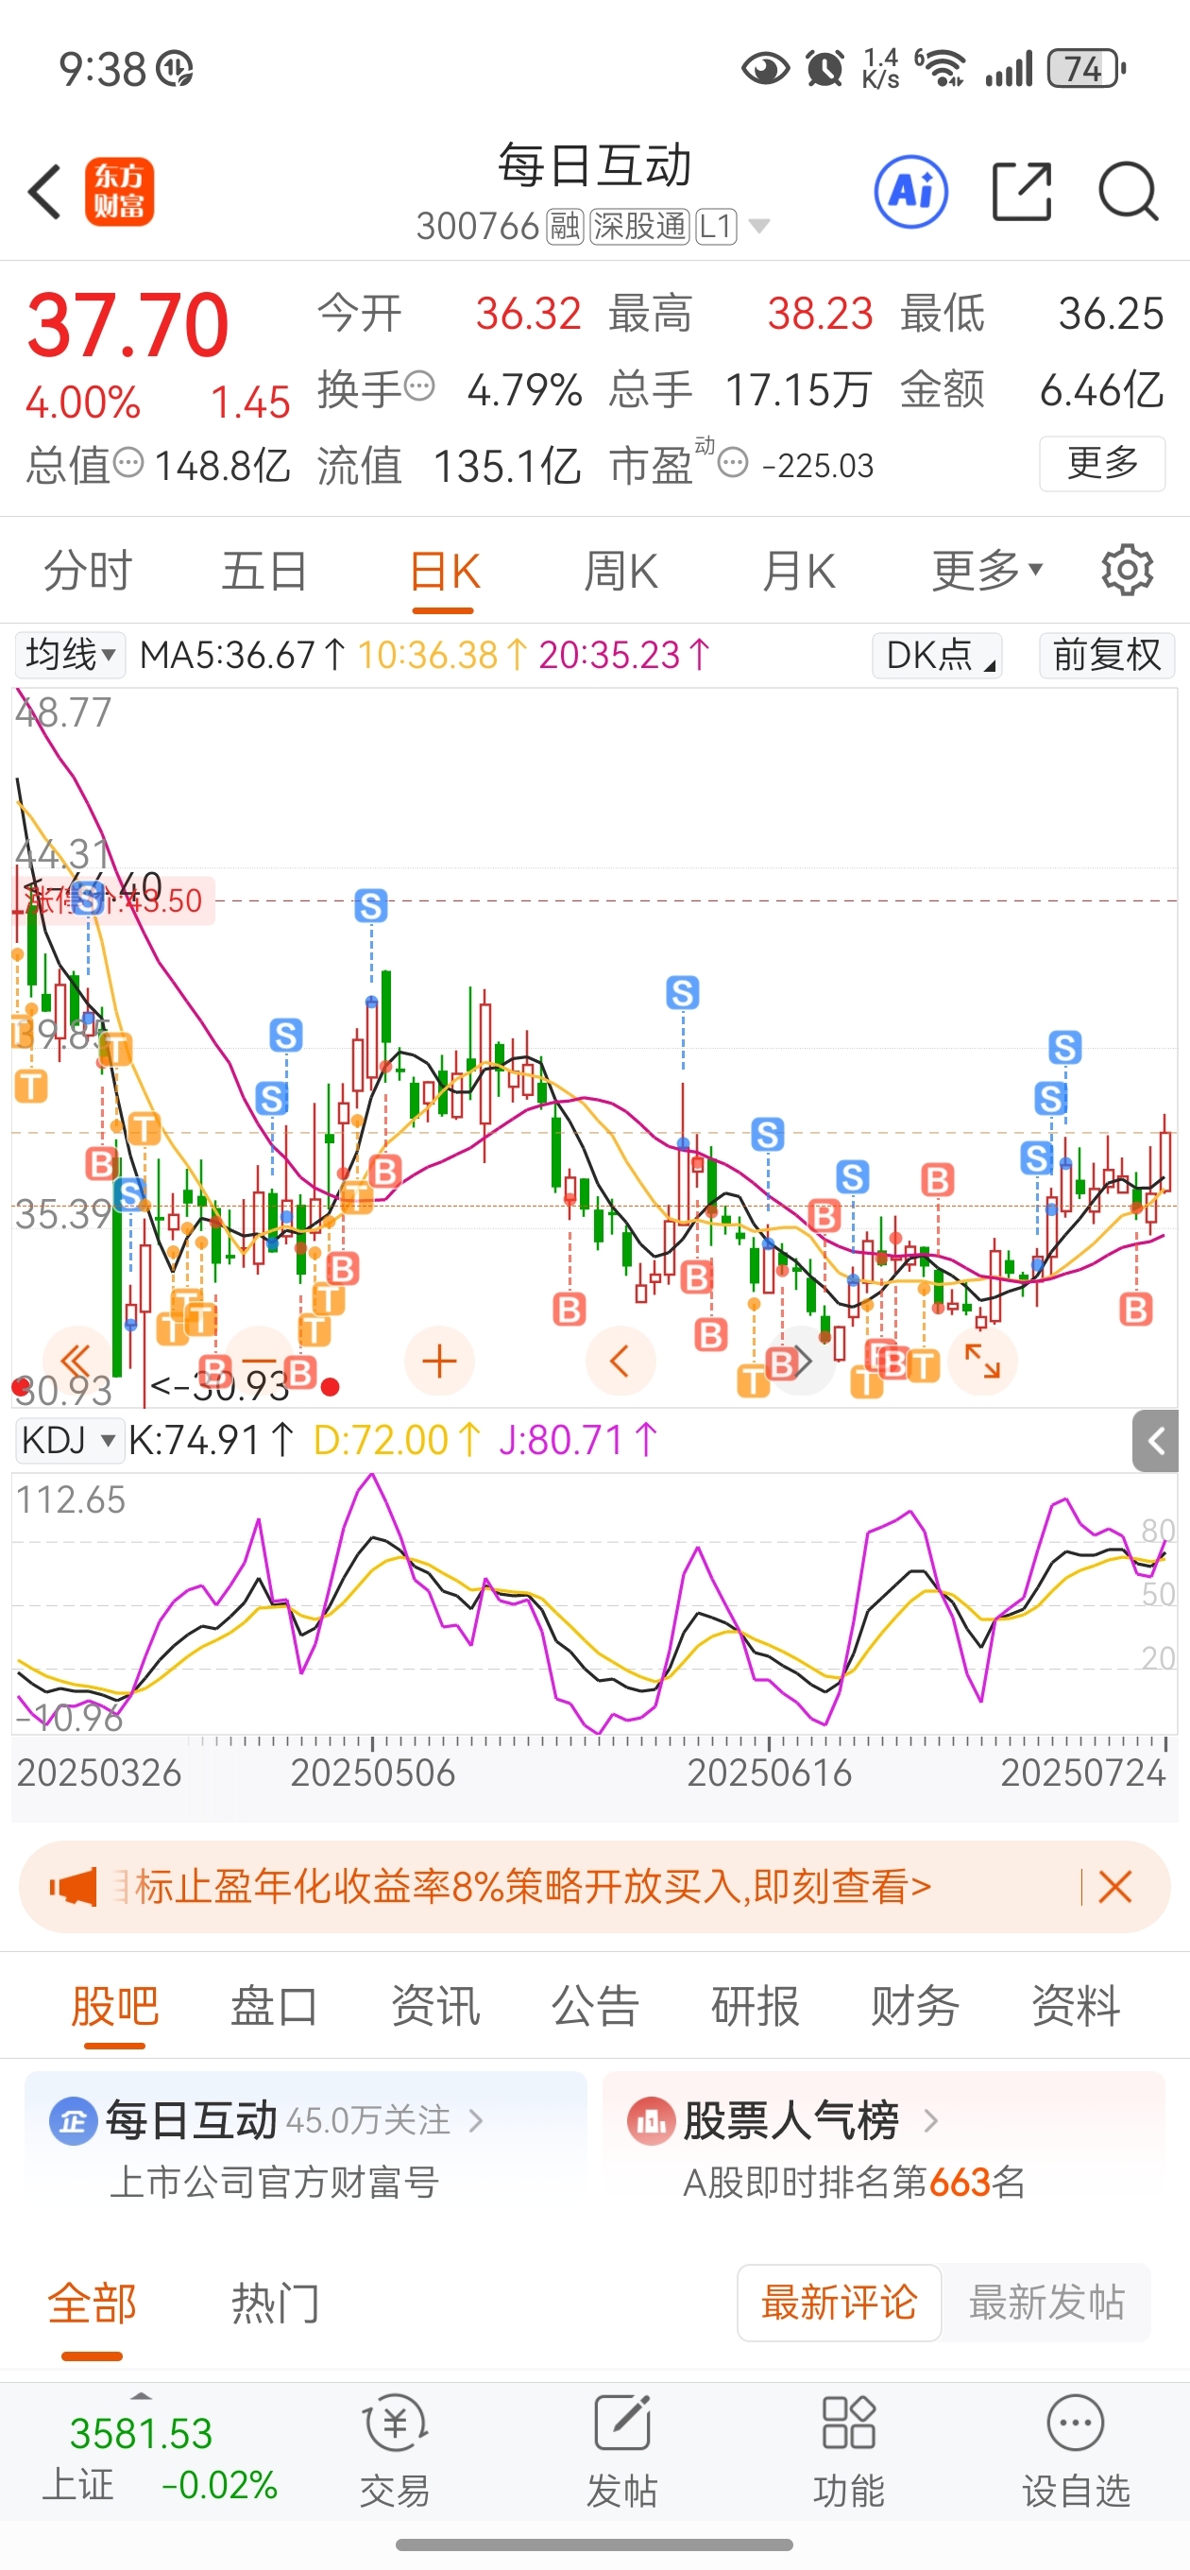
Task: Jump chart far left with double-arrow
Action: tap(76, 1361)
